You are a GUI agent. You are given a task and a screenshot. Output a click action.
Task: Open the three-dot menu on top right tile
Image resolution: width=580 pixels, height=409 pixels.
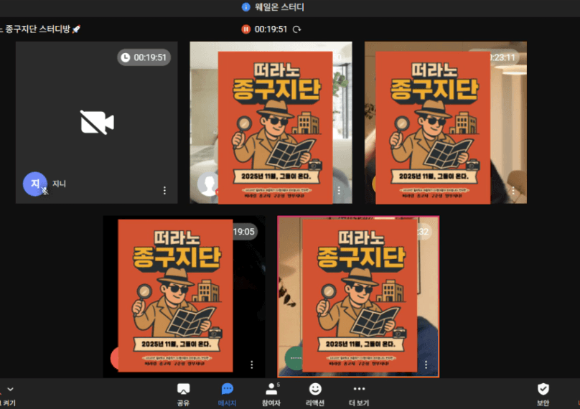tap(513, 190)
